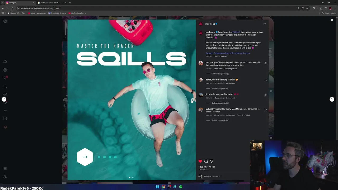Open a new browser tab
Image resolution: width=338 pixels, height=190 pixels.
(70, 3)
